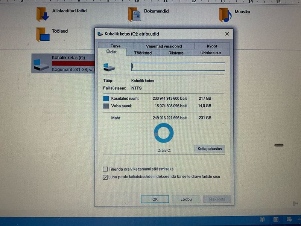Click the Kohalik ketas type value
The image size is (301, 226).
[143, 81]
